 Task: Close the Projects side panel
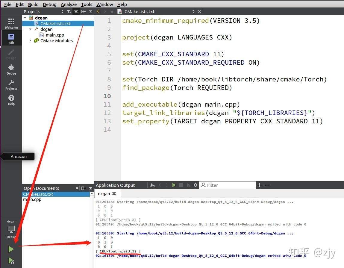(x=90, y=11)
